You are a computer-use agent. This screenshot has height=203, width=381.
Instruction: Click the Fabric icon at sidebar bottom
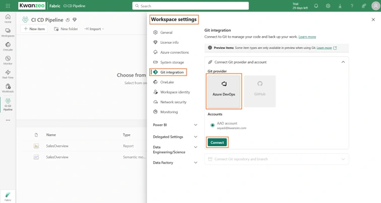[x=8, y=196]
